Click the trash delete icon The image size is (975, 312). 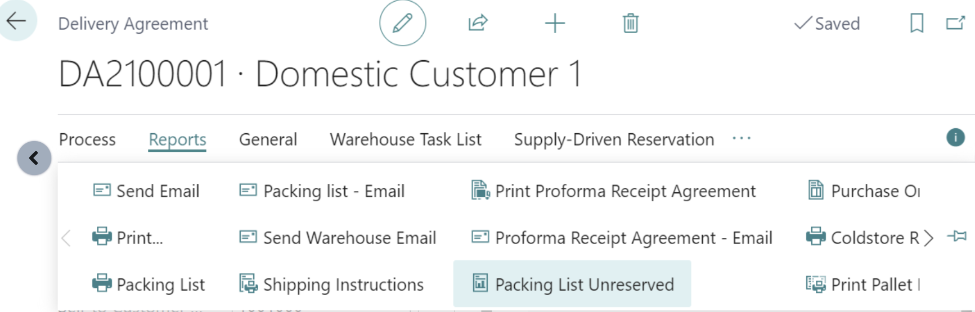coord(630,24)
